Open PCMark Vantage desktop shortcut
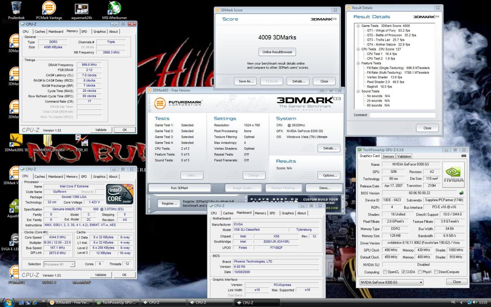Viewport: 491px width, 307px height. (49, 9)
